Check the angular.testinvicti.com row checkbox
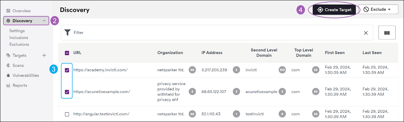The width and height of the screenshot is (404, 122). coord(67,114)
